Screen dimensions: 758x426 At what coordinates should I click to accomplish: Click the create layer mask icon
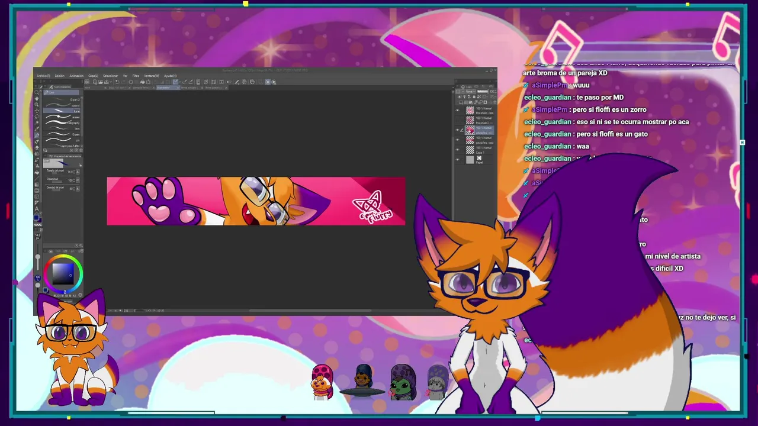485,102
